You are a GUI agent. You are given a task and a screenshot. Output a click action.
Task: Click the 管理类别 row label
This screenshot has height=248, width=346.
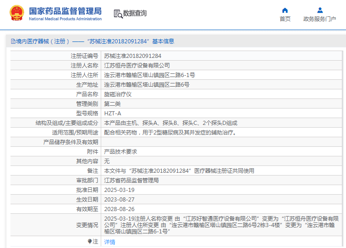(87, 104)
